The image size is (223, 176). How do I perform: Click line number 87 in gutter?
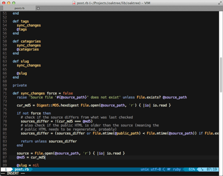(5, 157)
